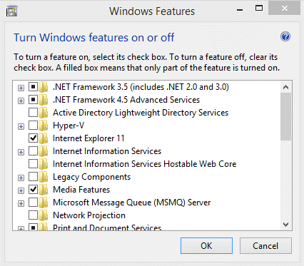Select the Media Features label
This screenshot has width=304, height=266.
coord(81,190)
